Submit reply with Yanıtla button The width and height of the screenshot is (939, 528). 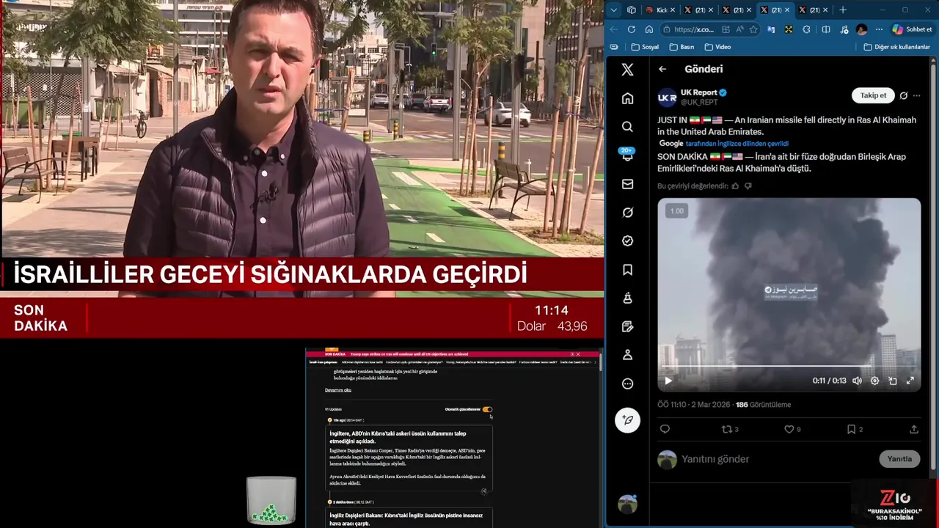coord(899,459)
